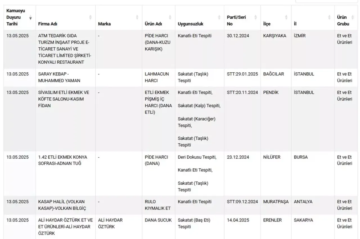Click the KARŞIYAKA district cell
The height and width of the screenshot is (239, 360).
tap(274, 36)
